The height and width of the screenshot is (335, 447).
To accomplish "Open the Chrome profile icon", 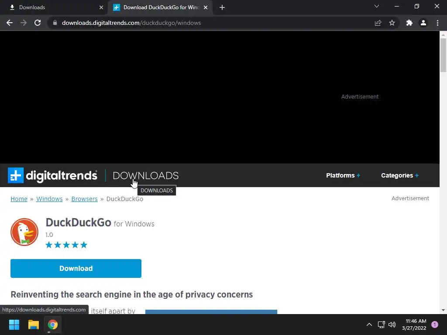I will (423, 23).
